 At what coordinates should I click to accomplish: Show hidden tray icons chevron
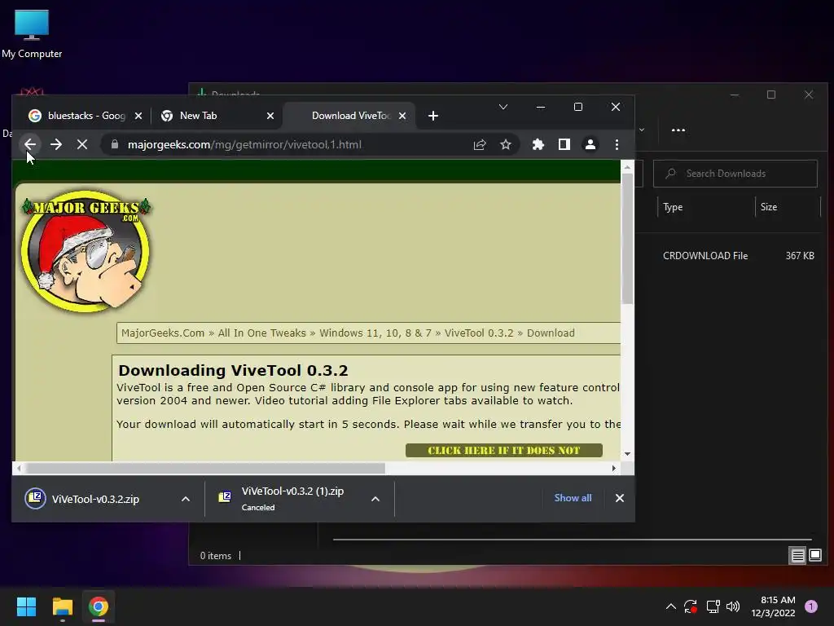click(x=671, y=606)
